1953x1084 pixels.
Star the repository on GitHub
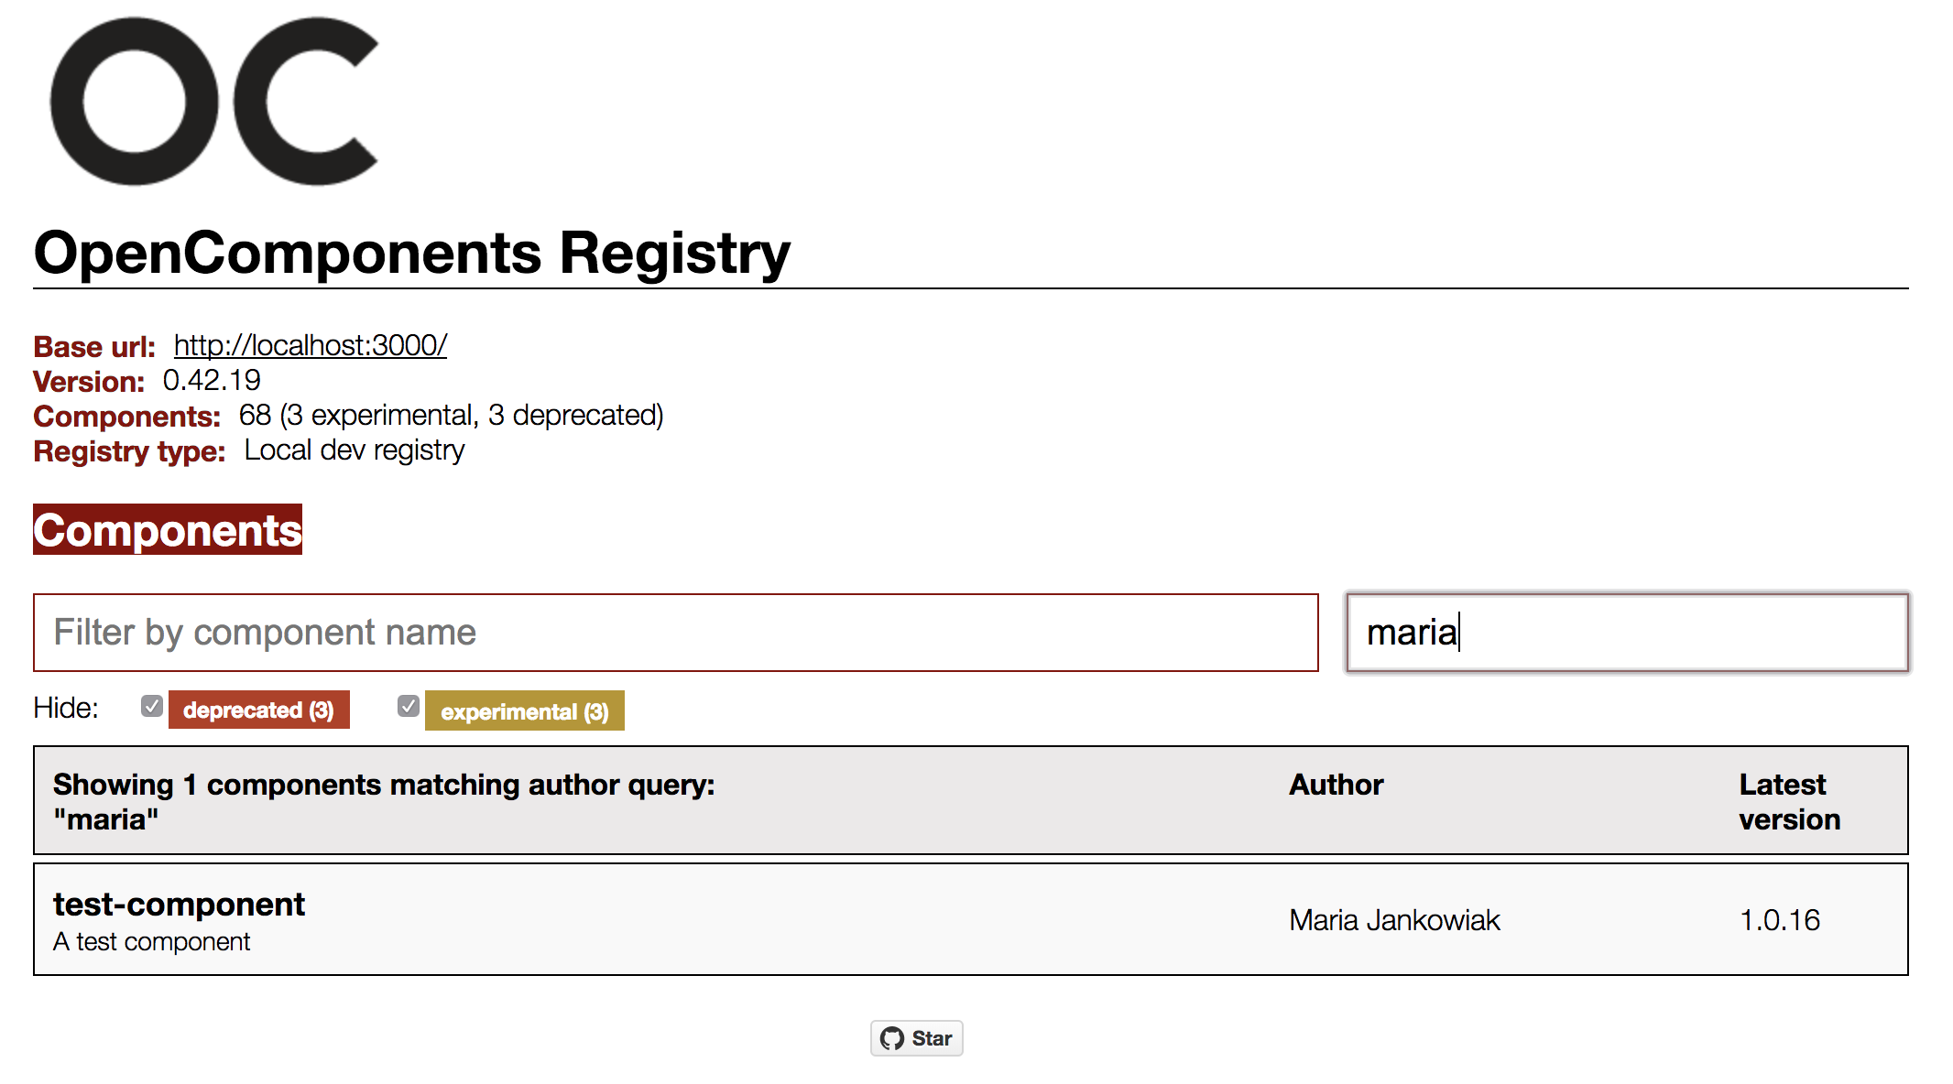tap(916, 1038)
